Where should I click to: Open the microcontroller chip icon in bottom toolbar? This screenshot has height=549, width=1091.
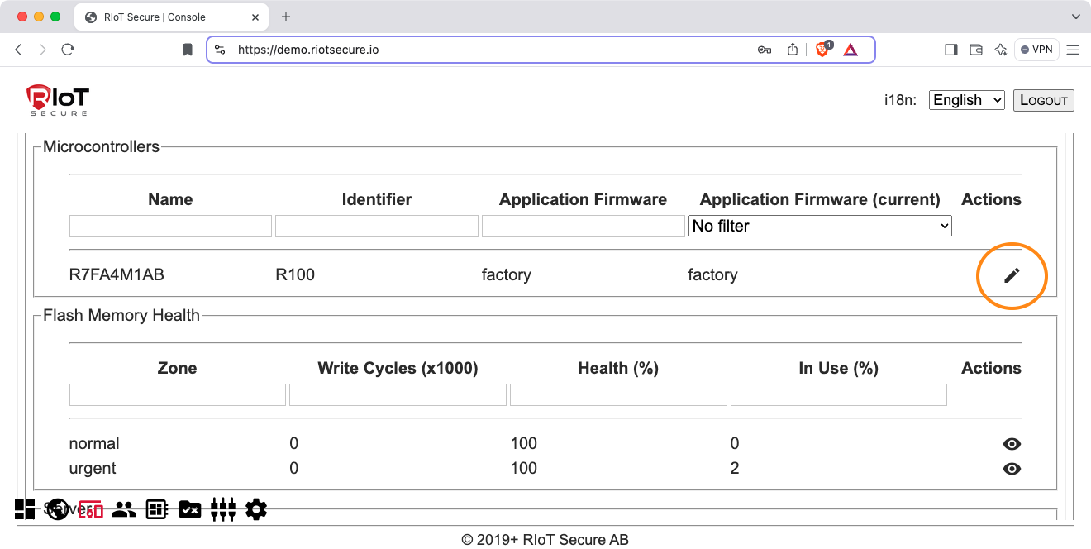(157, 510)
